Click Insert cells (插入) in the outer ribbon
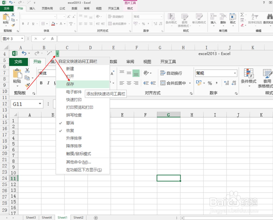This screenshot has height=220, width=273. [x=213, y=20]
